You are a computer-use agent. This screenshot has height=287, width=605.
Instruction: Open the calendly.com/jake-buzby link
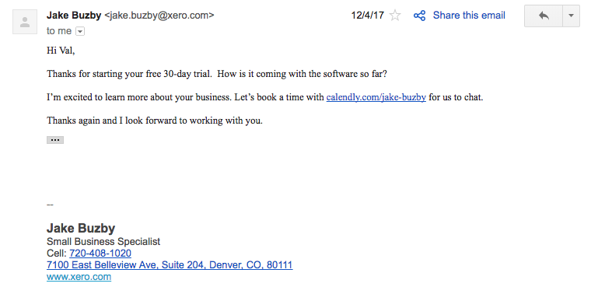click(x=376, y=97)
